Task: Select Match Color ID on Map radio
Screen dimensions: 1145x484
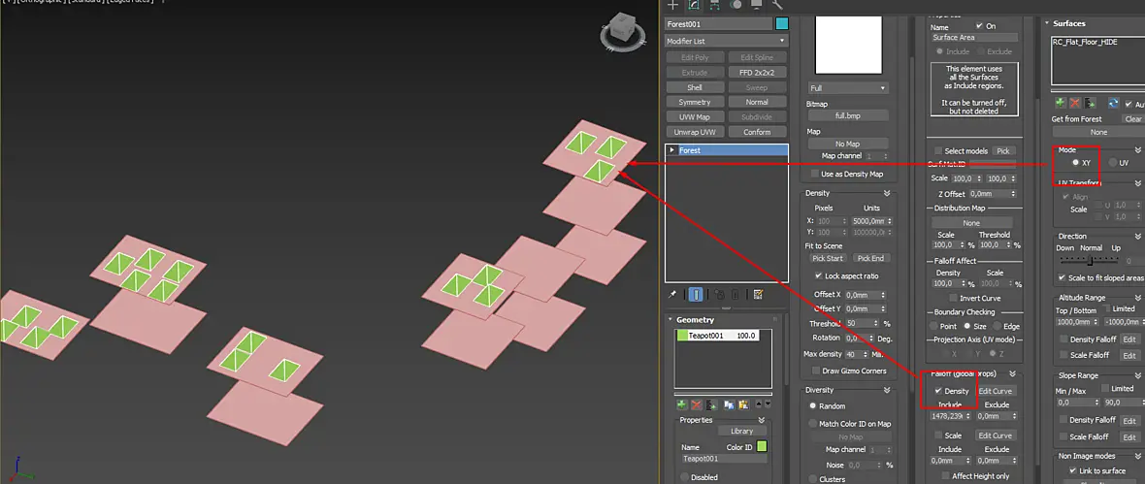Action: [x=812, y=424]
